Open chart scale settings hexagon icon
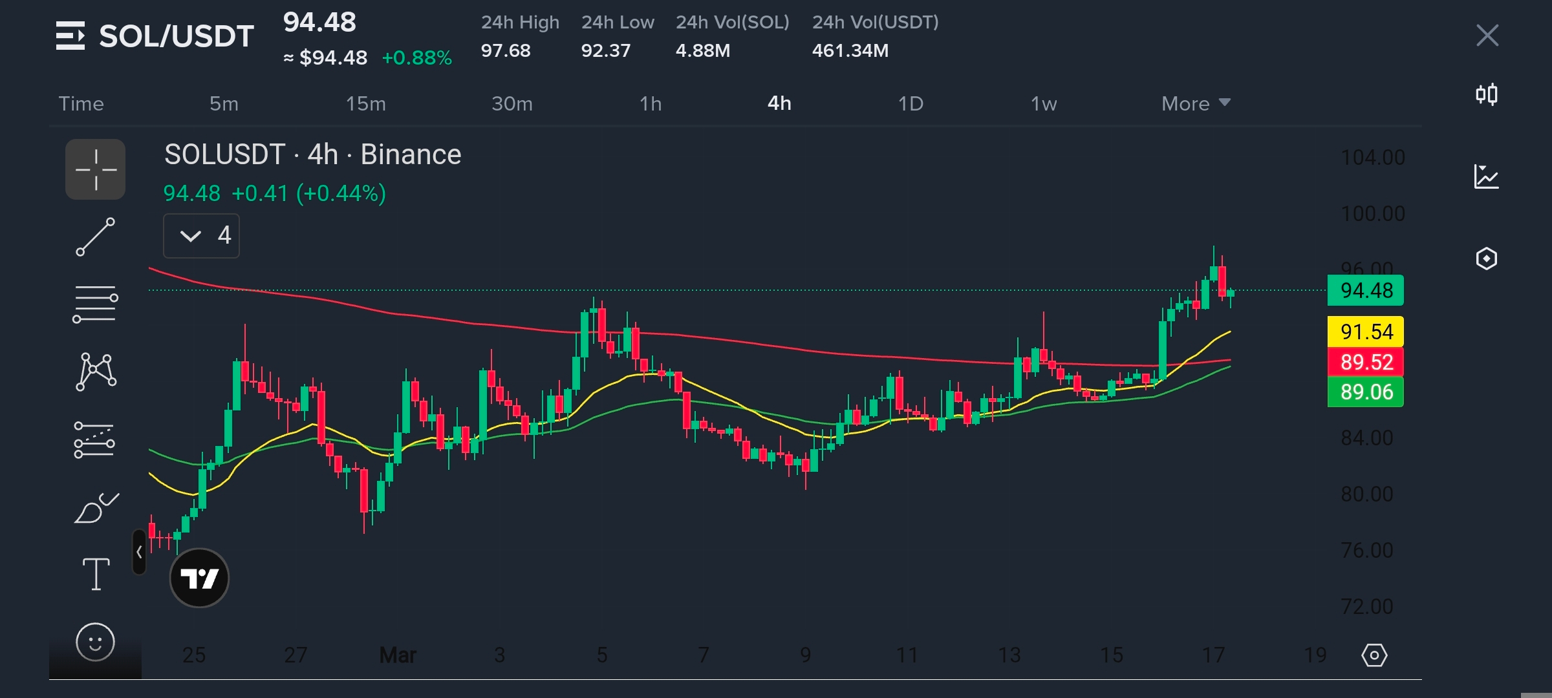This screenshot has height=698, width=1552. click(1374, 655)
